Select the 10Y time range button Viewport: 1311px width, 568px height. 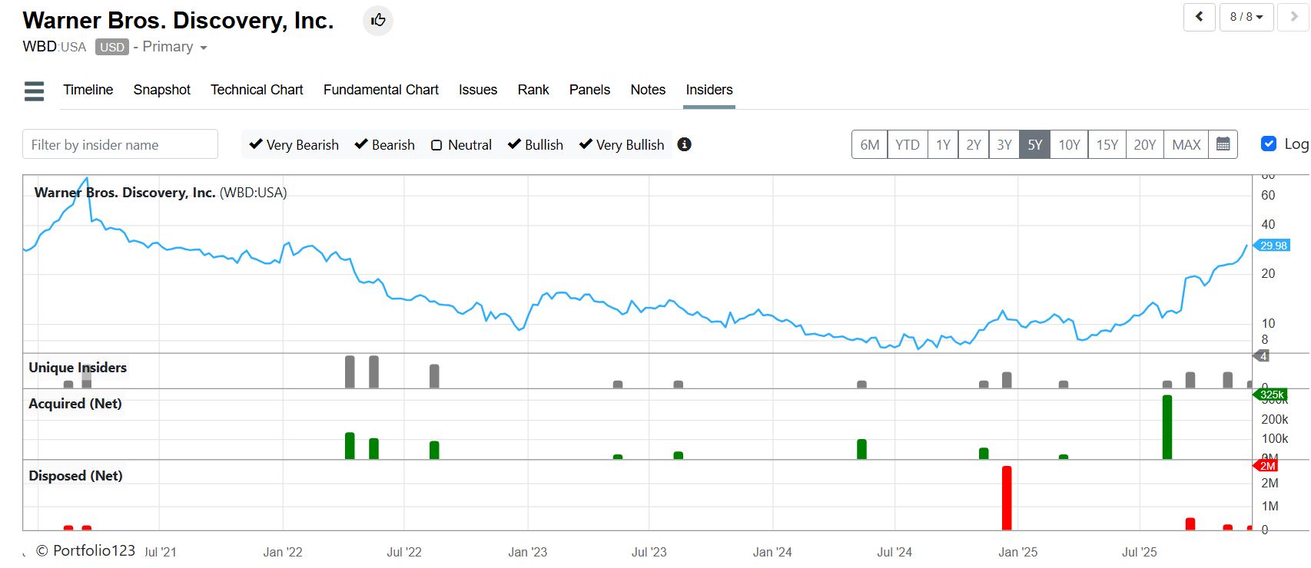click(x=1068, y=144)
